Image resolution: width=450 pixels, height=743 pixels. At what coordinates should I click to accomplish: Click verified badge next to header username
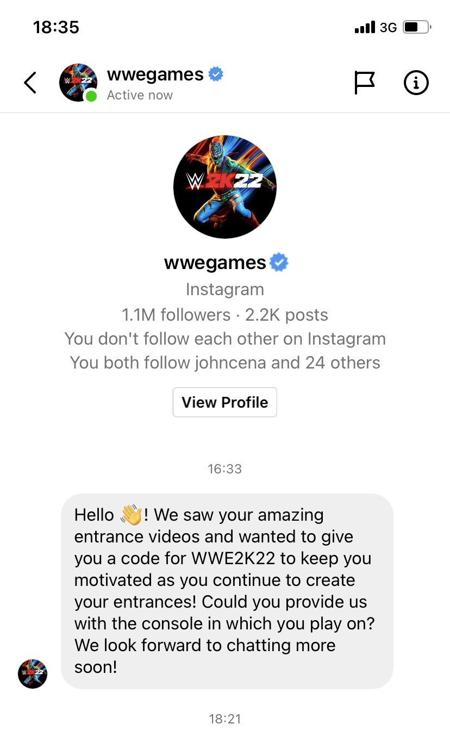(216, 74)
